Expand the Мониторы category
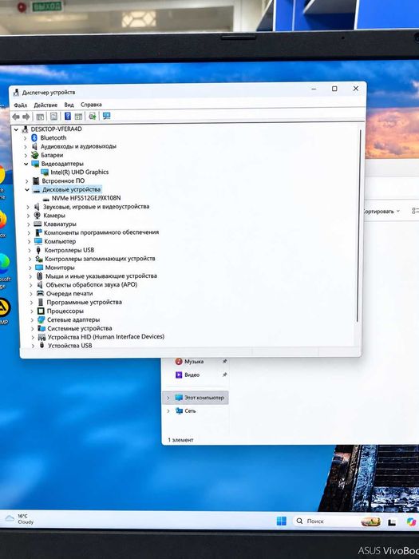Image resolution: width=419 pixels, height=559 pixels. click(x=30, y=268)
